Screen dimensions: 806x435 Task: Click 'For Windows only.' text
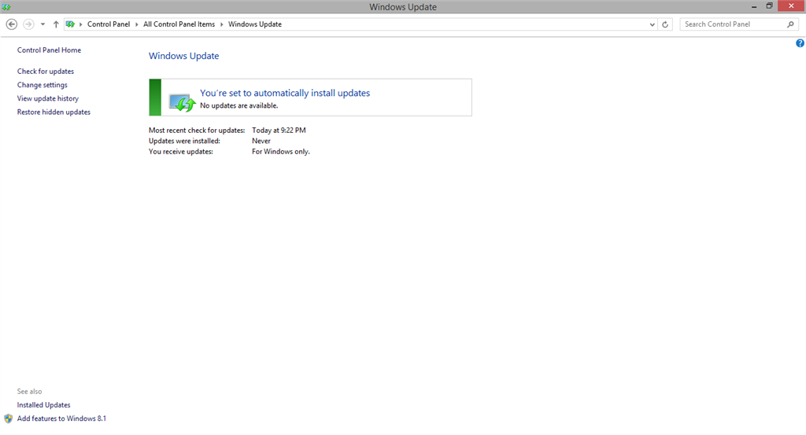pyautogui.click(x=281, y=152)
